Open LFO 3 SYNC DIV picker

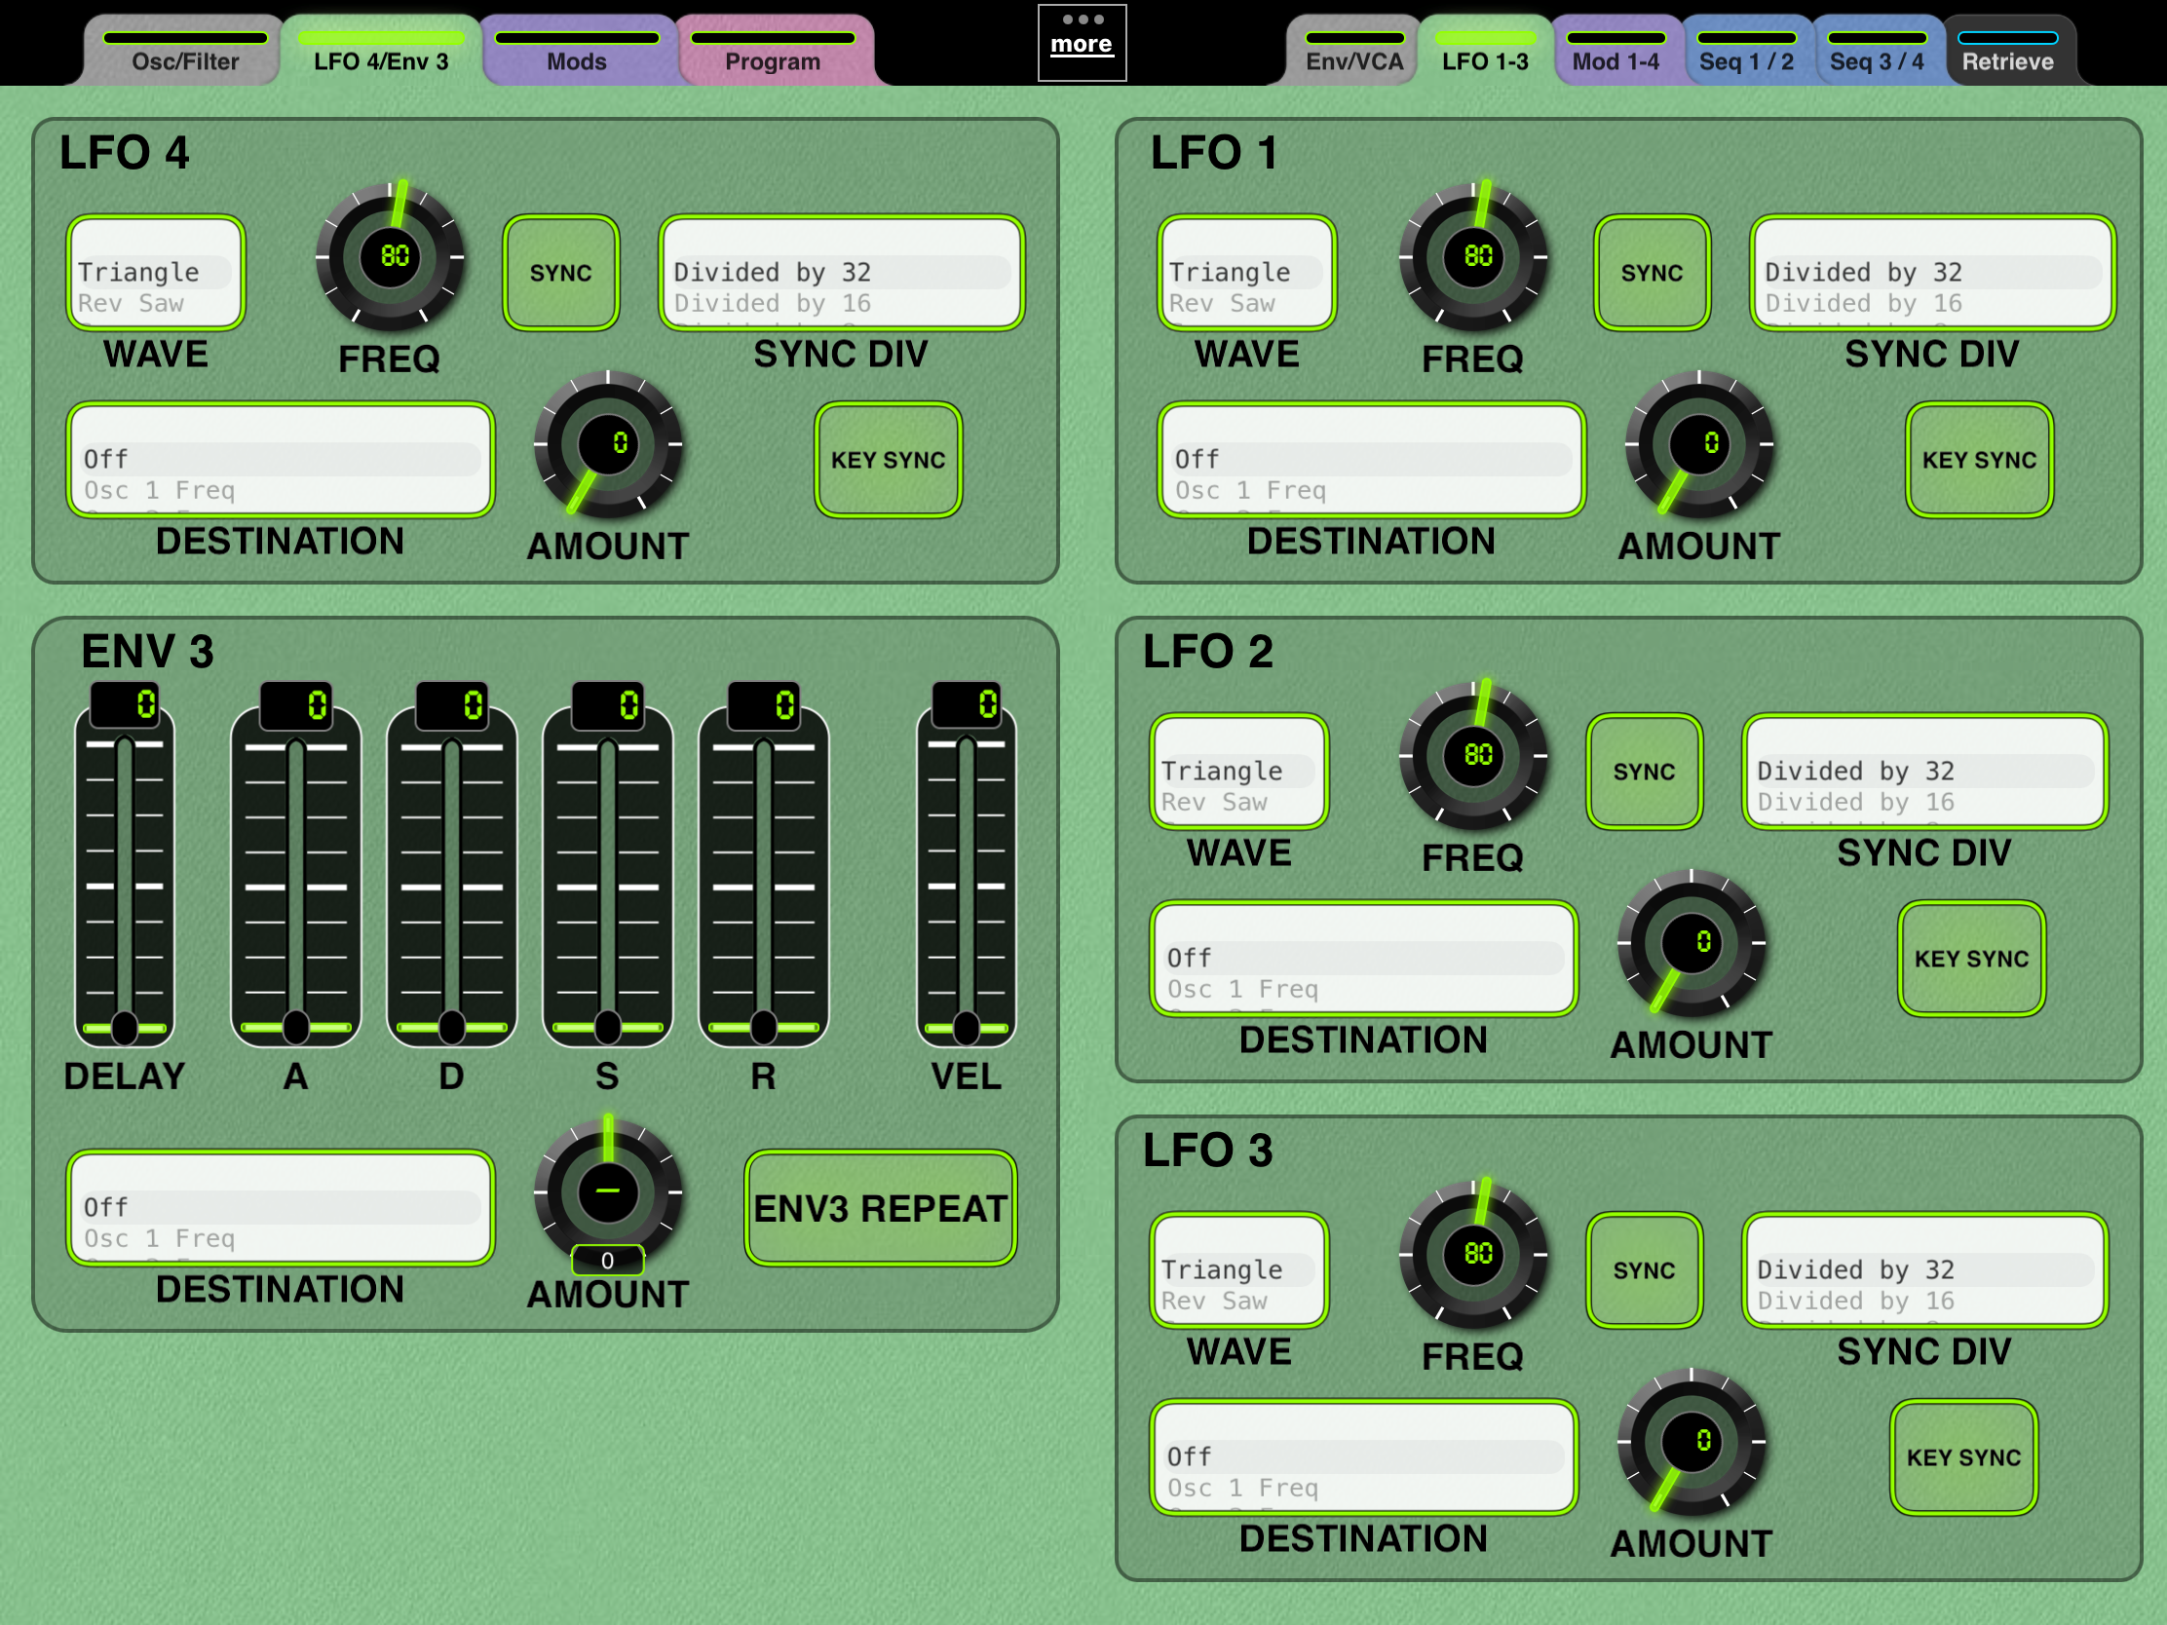[x=1925, y=1269]
